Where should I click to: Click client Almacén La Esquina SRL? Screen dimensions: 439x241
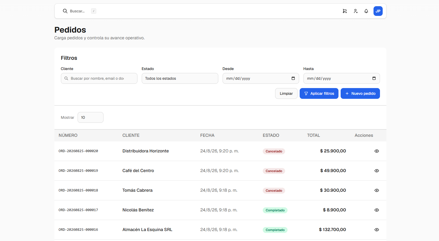(147, 230)
